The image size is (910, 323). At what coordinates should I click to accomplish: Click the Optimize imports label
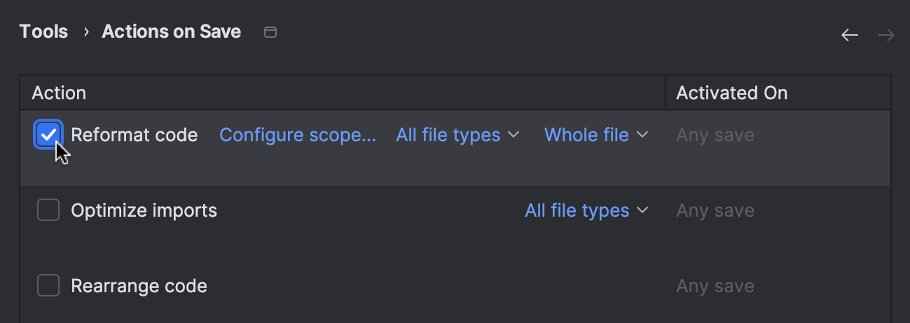point(144,210)
